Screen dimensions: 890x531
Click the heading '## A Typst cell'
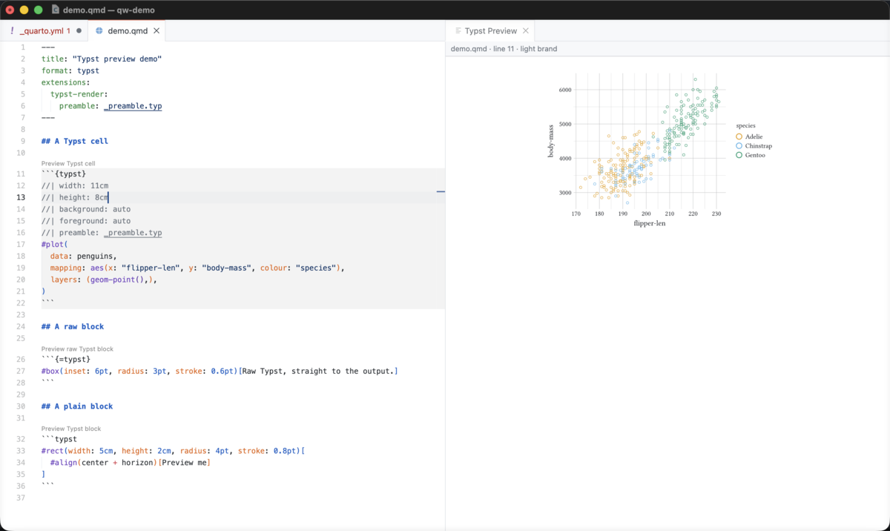point(75,141)
